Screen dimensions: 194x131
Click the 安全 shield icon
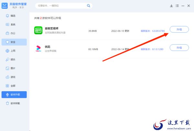click(7, 42)
